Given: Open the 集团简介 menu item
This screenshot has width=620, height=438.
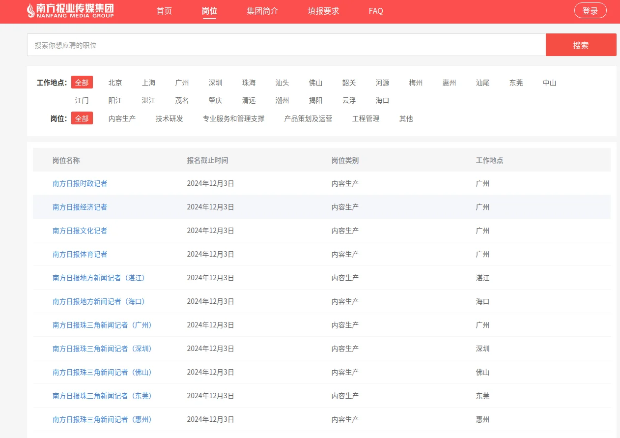Looking at the screenshot, I should 262,10.
